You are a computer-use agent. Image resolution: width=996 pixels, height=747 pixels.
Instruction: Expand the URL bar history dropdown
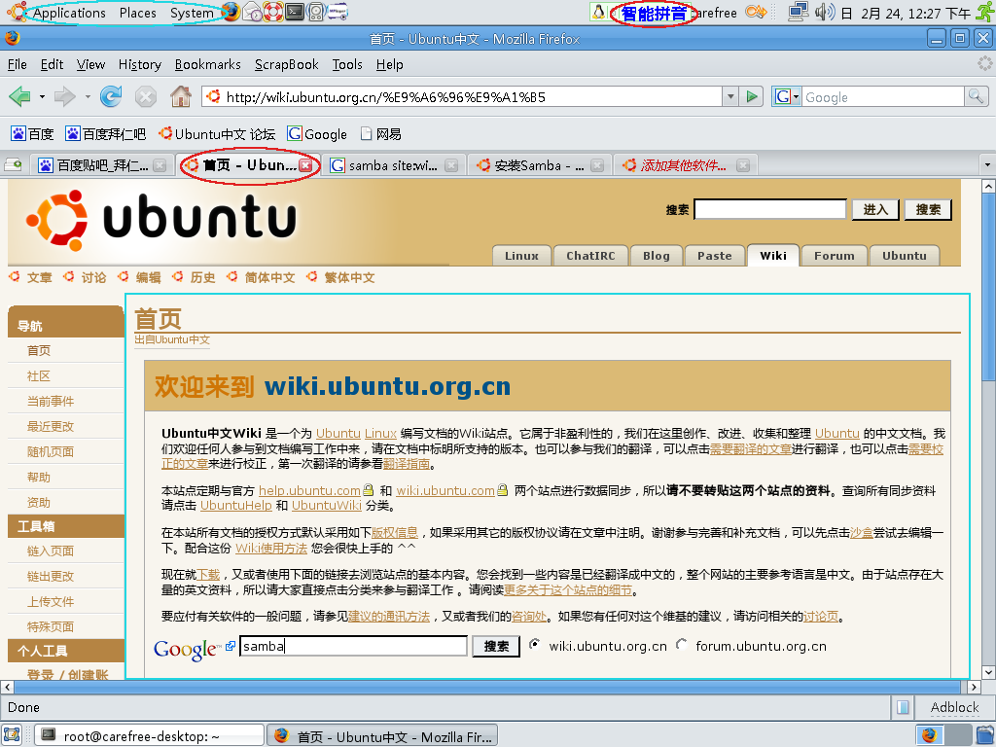click(730, 96)
